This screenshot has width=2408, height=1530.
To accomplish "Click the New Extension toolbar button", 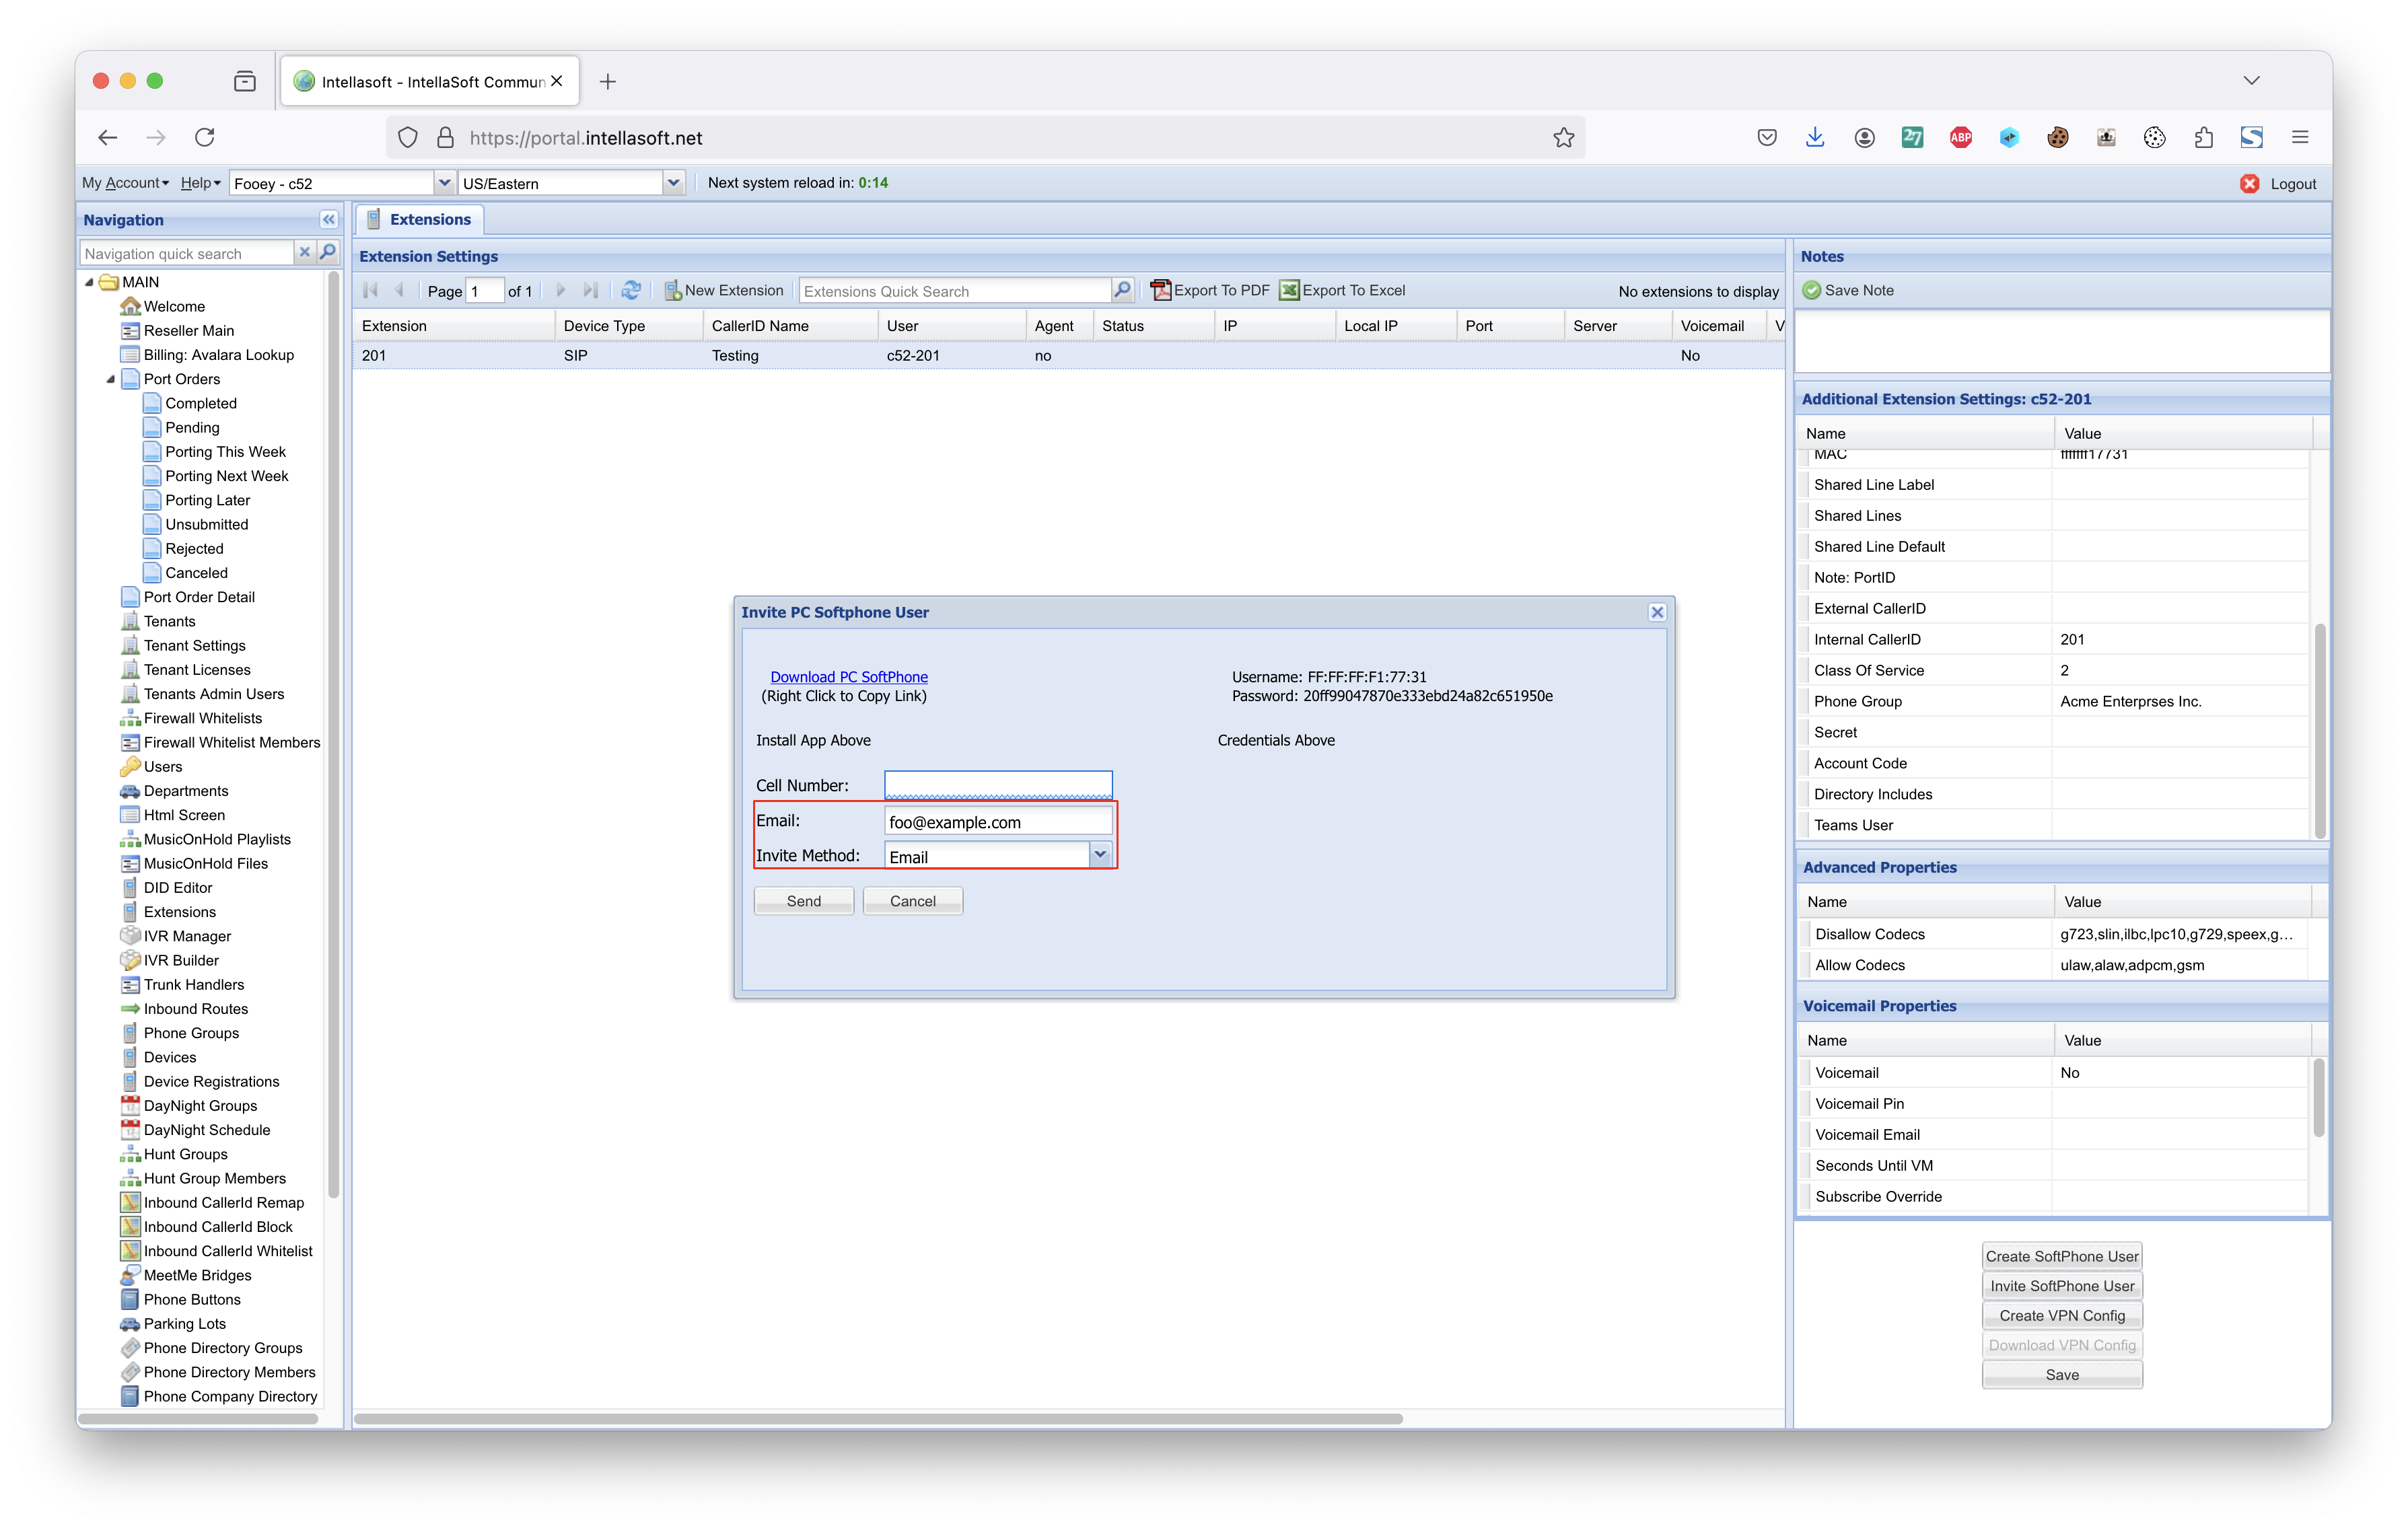I will coord(724,290).
